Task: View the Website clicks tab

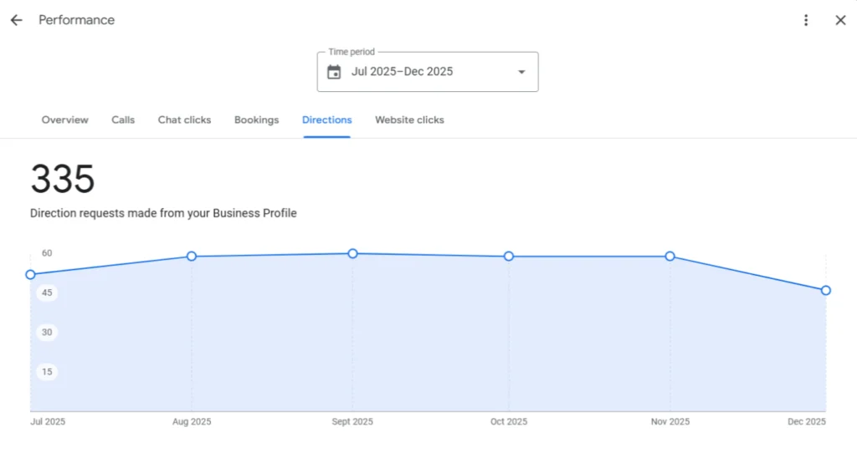Action: [x=409, y=120]
